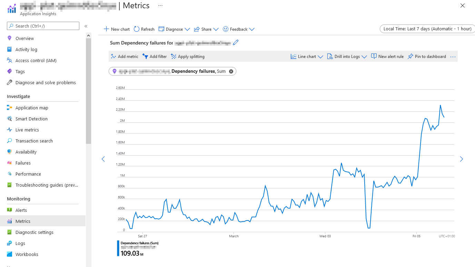Viewport: 475px width, 267px height.
Task: Navigate to Live metrics
Action: pyautogui.click(x=27, y=130)
